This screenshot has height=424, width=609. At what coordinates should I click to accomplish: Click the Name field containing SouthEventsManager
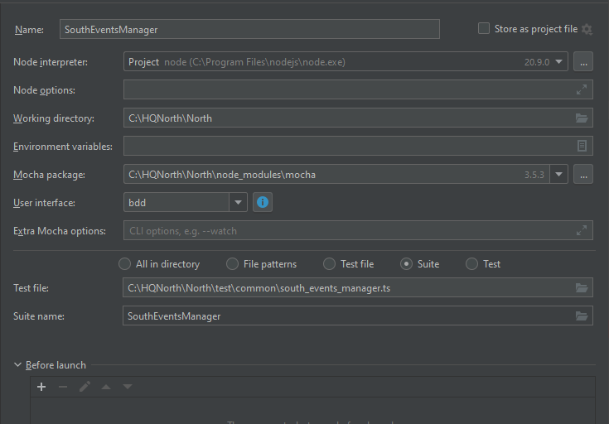pos(249,29)
